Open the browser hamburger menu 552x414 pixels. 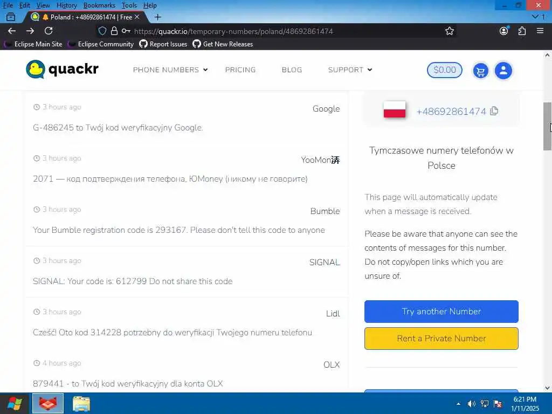click(540, 31)
